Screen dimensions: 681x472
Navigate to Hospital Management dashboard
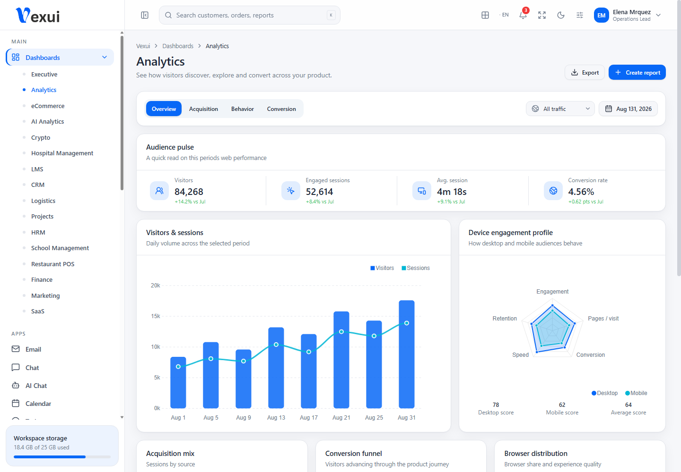tap(62, 153)
